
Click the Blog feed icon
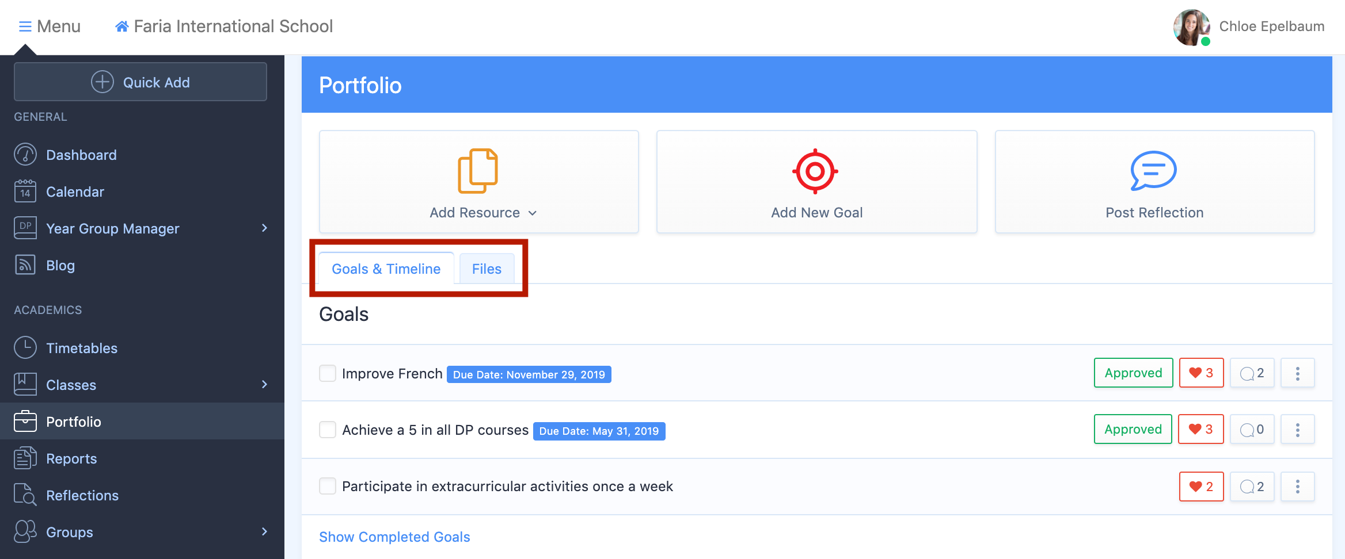pos(25,265)
